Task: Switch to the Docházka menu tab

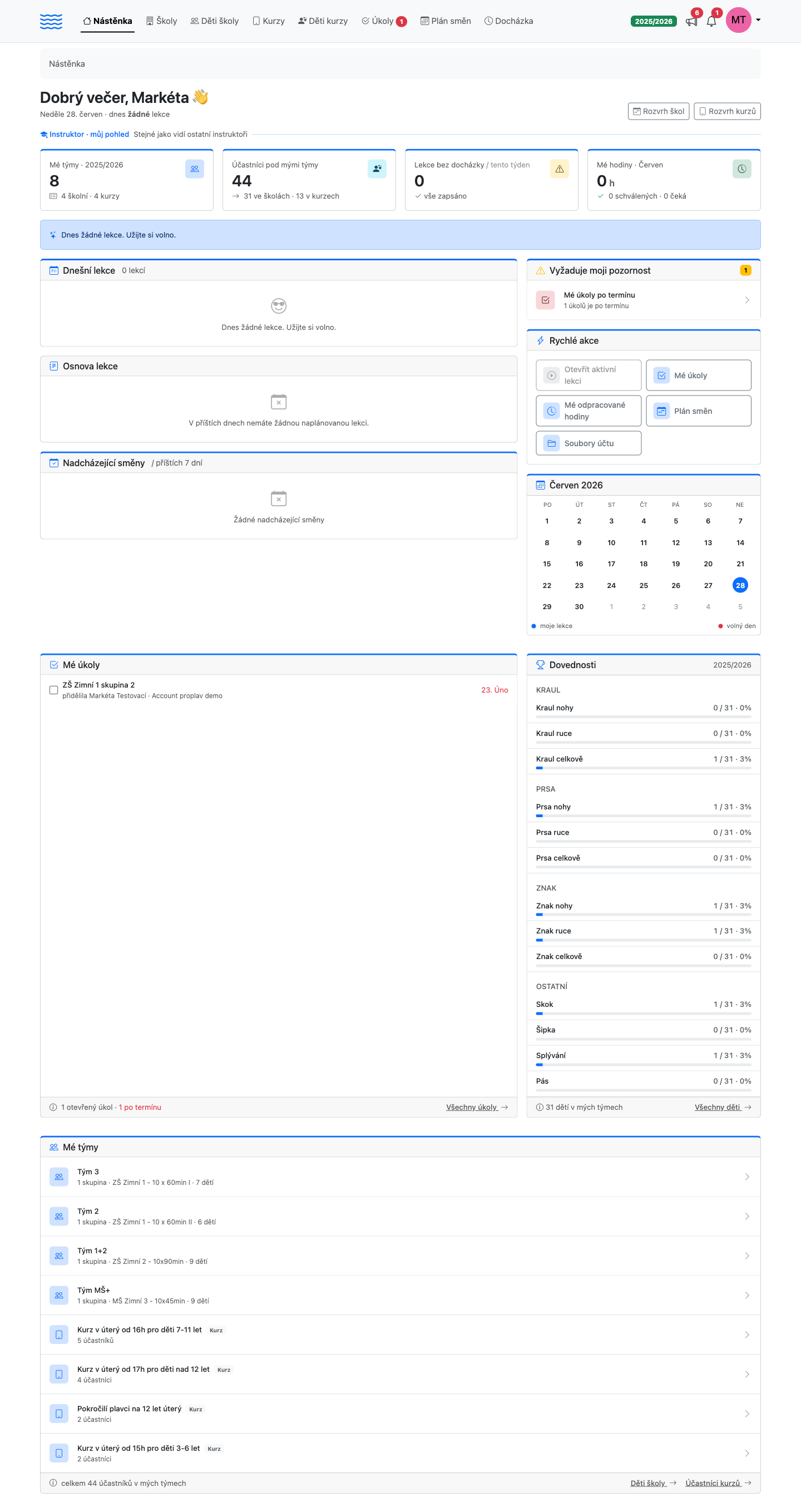Action: 508,21
